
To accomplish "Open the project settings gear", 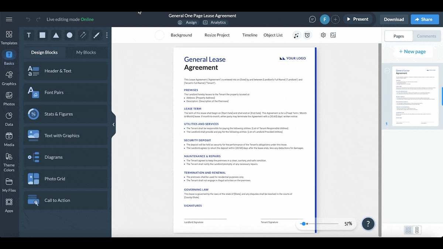I will point(323,35).
